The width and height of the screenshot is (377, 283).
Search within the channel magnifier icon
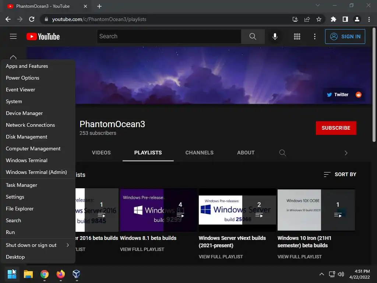[282, 153]
